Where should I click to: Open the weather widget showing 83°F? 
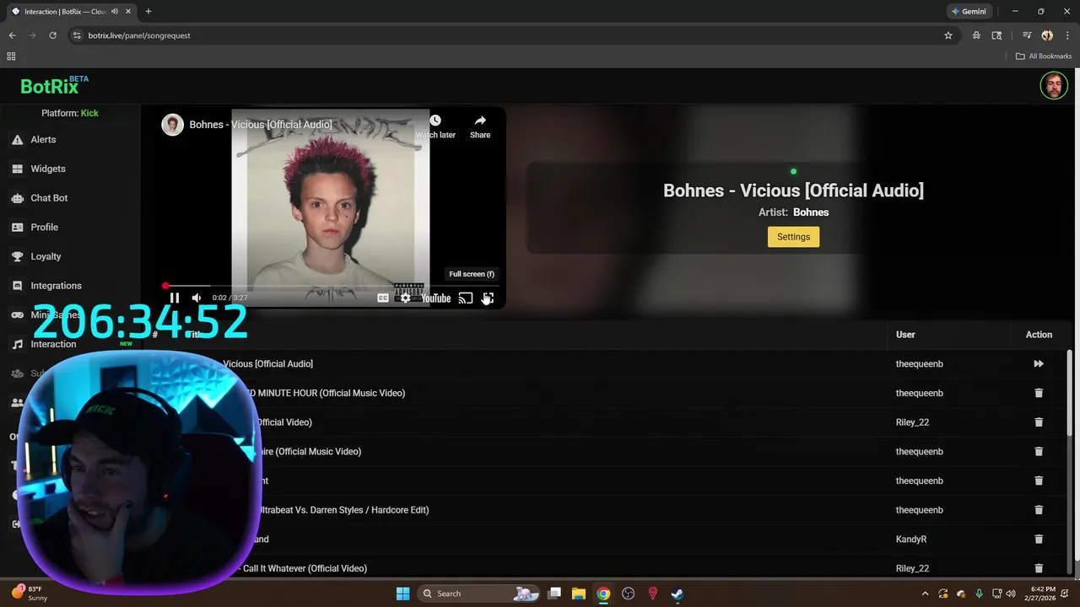(30, 593)
